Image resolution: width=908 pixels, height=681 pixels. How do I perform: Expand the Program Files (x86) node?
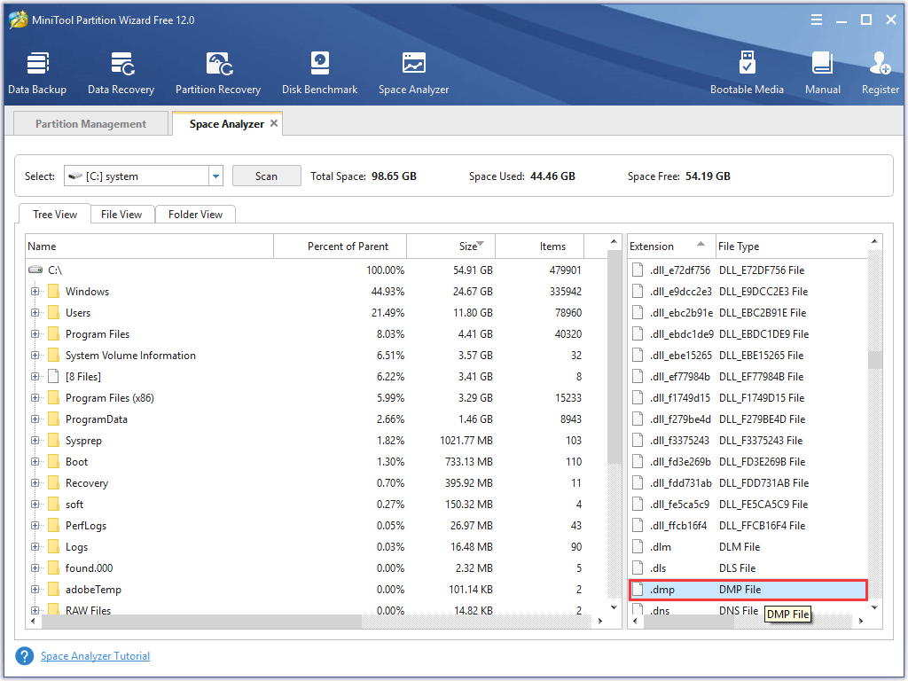35,398
